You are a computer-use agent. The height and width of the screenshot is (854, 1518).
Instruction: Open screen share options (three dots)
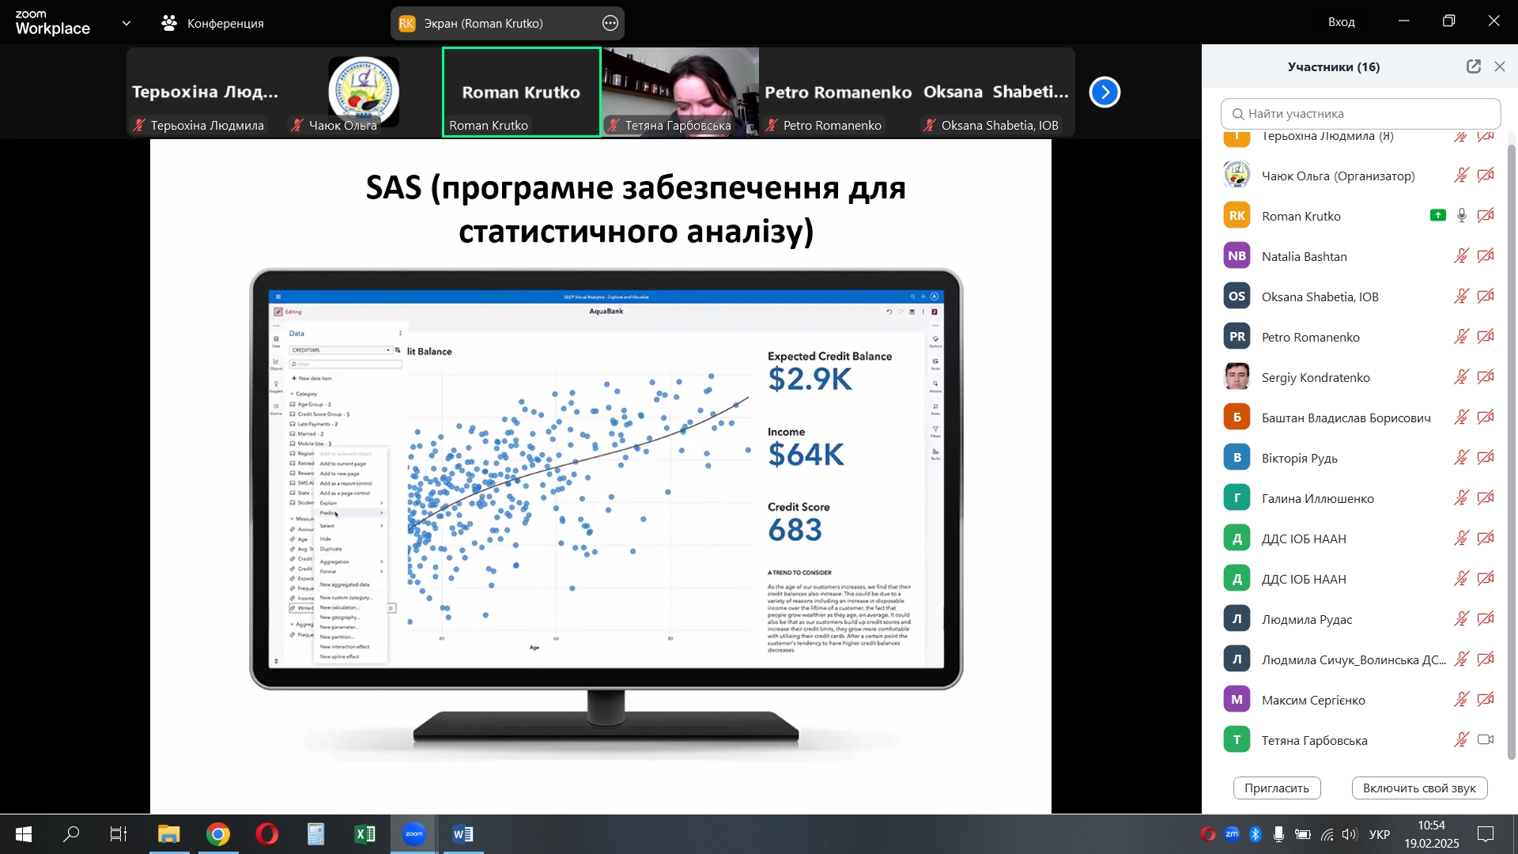[610, 24]
